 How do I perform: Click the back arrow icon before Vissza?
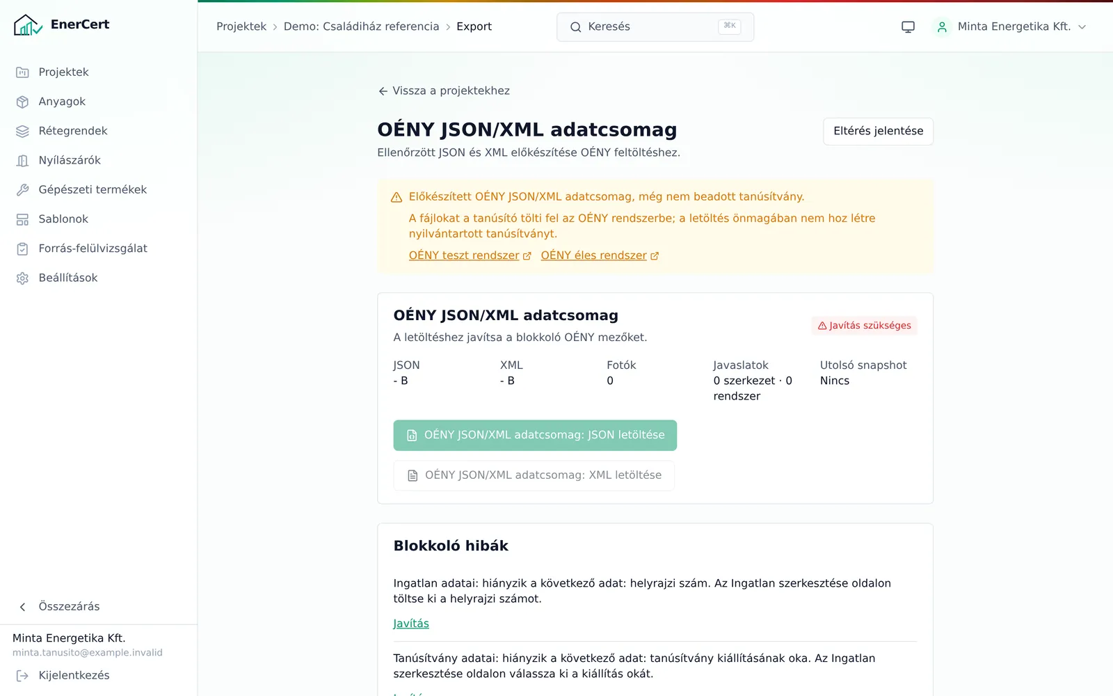(x=383, y=91)
